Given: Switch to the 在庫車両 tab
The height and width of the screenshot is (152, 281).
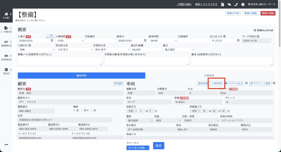Looking at the screenshot, I should [209, 75].
